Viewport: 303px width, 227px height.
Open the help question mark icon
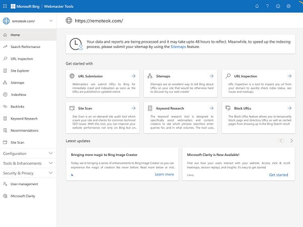coord(268,6)
